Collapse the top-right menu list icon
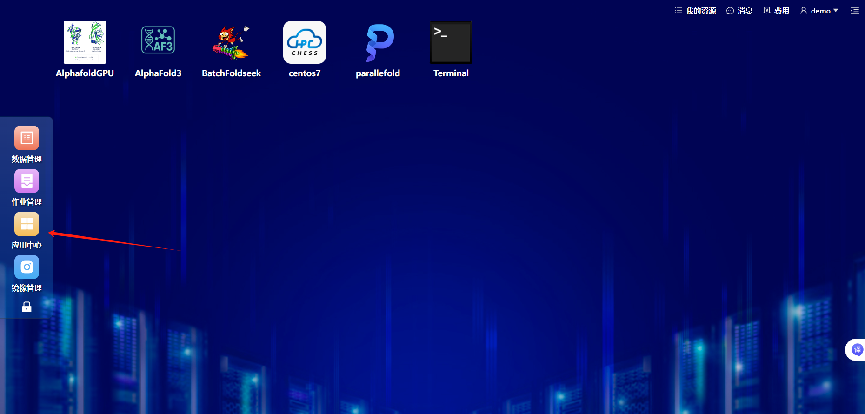Viewport: 865px width, 414px height. [855, 11]
